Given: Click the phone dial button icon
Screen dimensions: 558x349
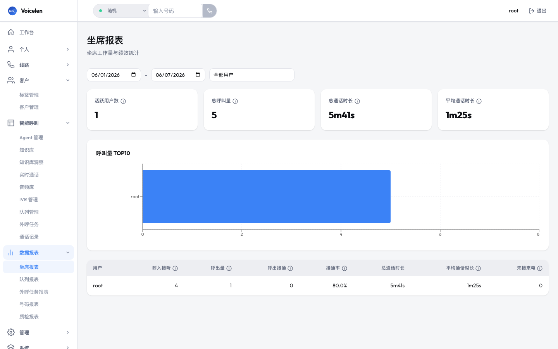Looking at the screenshot, I should pyautogui.click(x=210, y=11).
